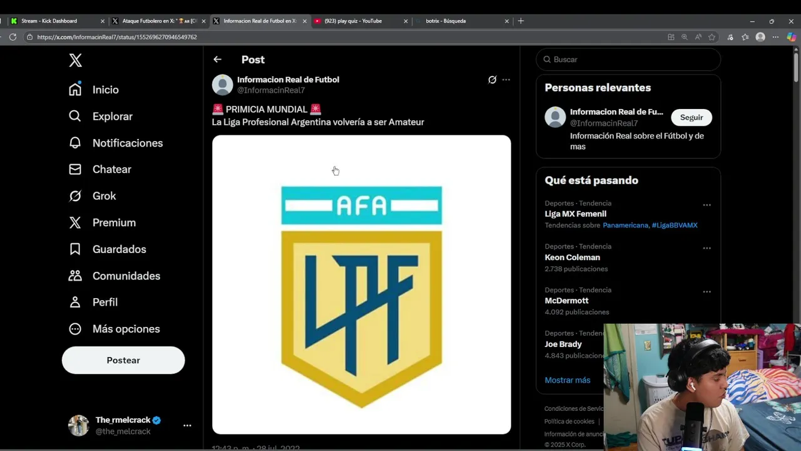Open account menu dots beside The_rmelcrack

187,425
